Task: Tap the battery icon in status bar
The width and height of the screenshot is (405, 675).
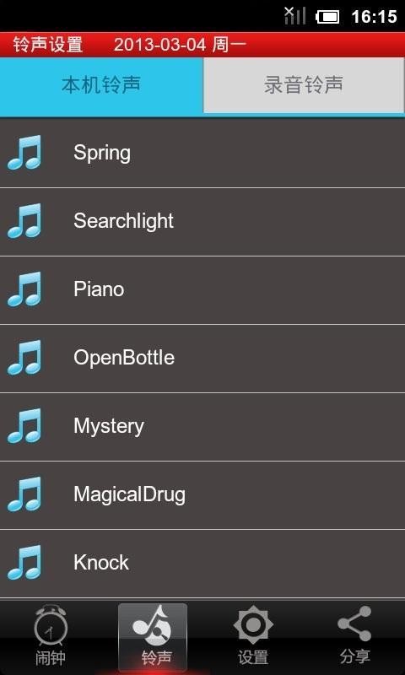Action: pyautogui.click(x=327, y=17)
